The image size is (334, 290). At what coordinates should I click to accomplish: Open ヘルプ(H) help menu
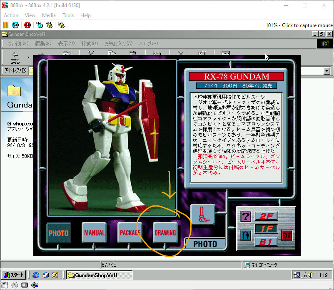[149, 44]
